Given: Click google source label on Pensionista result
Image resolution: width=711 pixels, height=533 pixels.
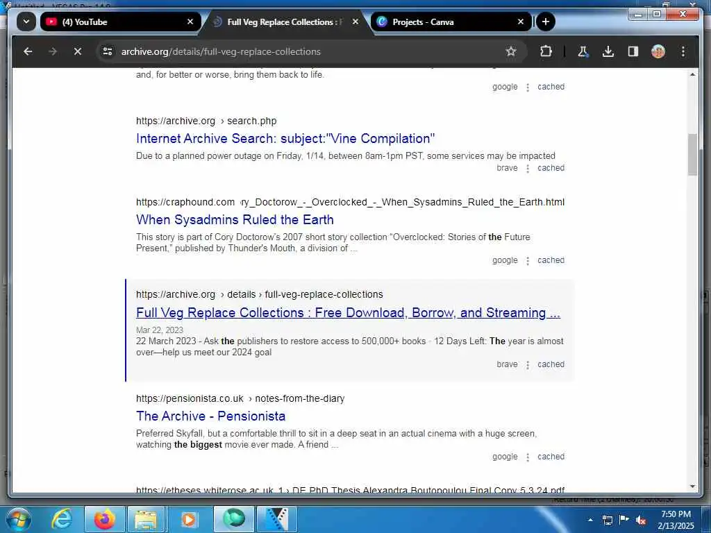Looking at the screenshot, I should coord(505,457).
